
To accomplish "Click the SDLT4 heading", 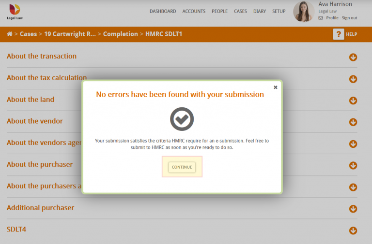I will pyautogui.click(x=16, y=230).
